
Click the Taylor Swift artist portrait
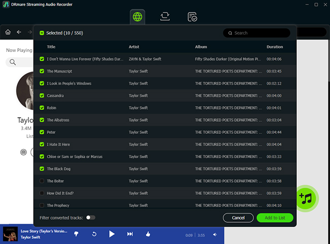click(x=25, y=90)
